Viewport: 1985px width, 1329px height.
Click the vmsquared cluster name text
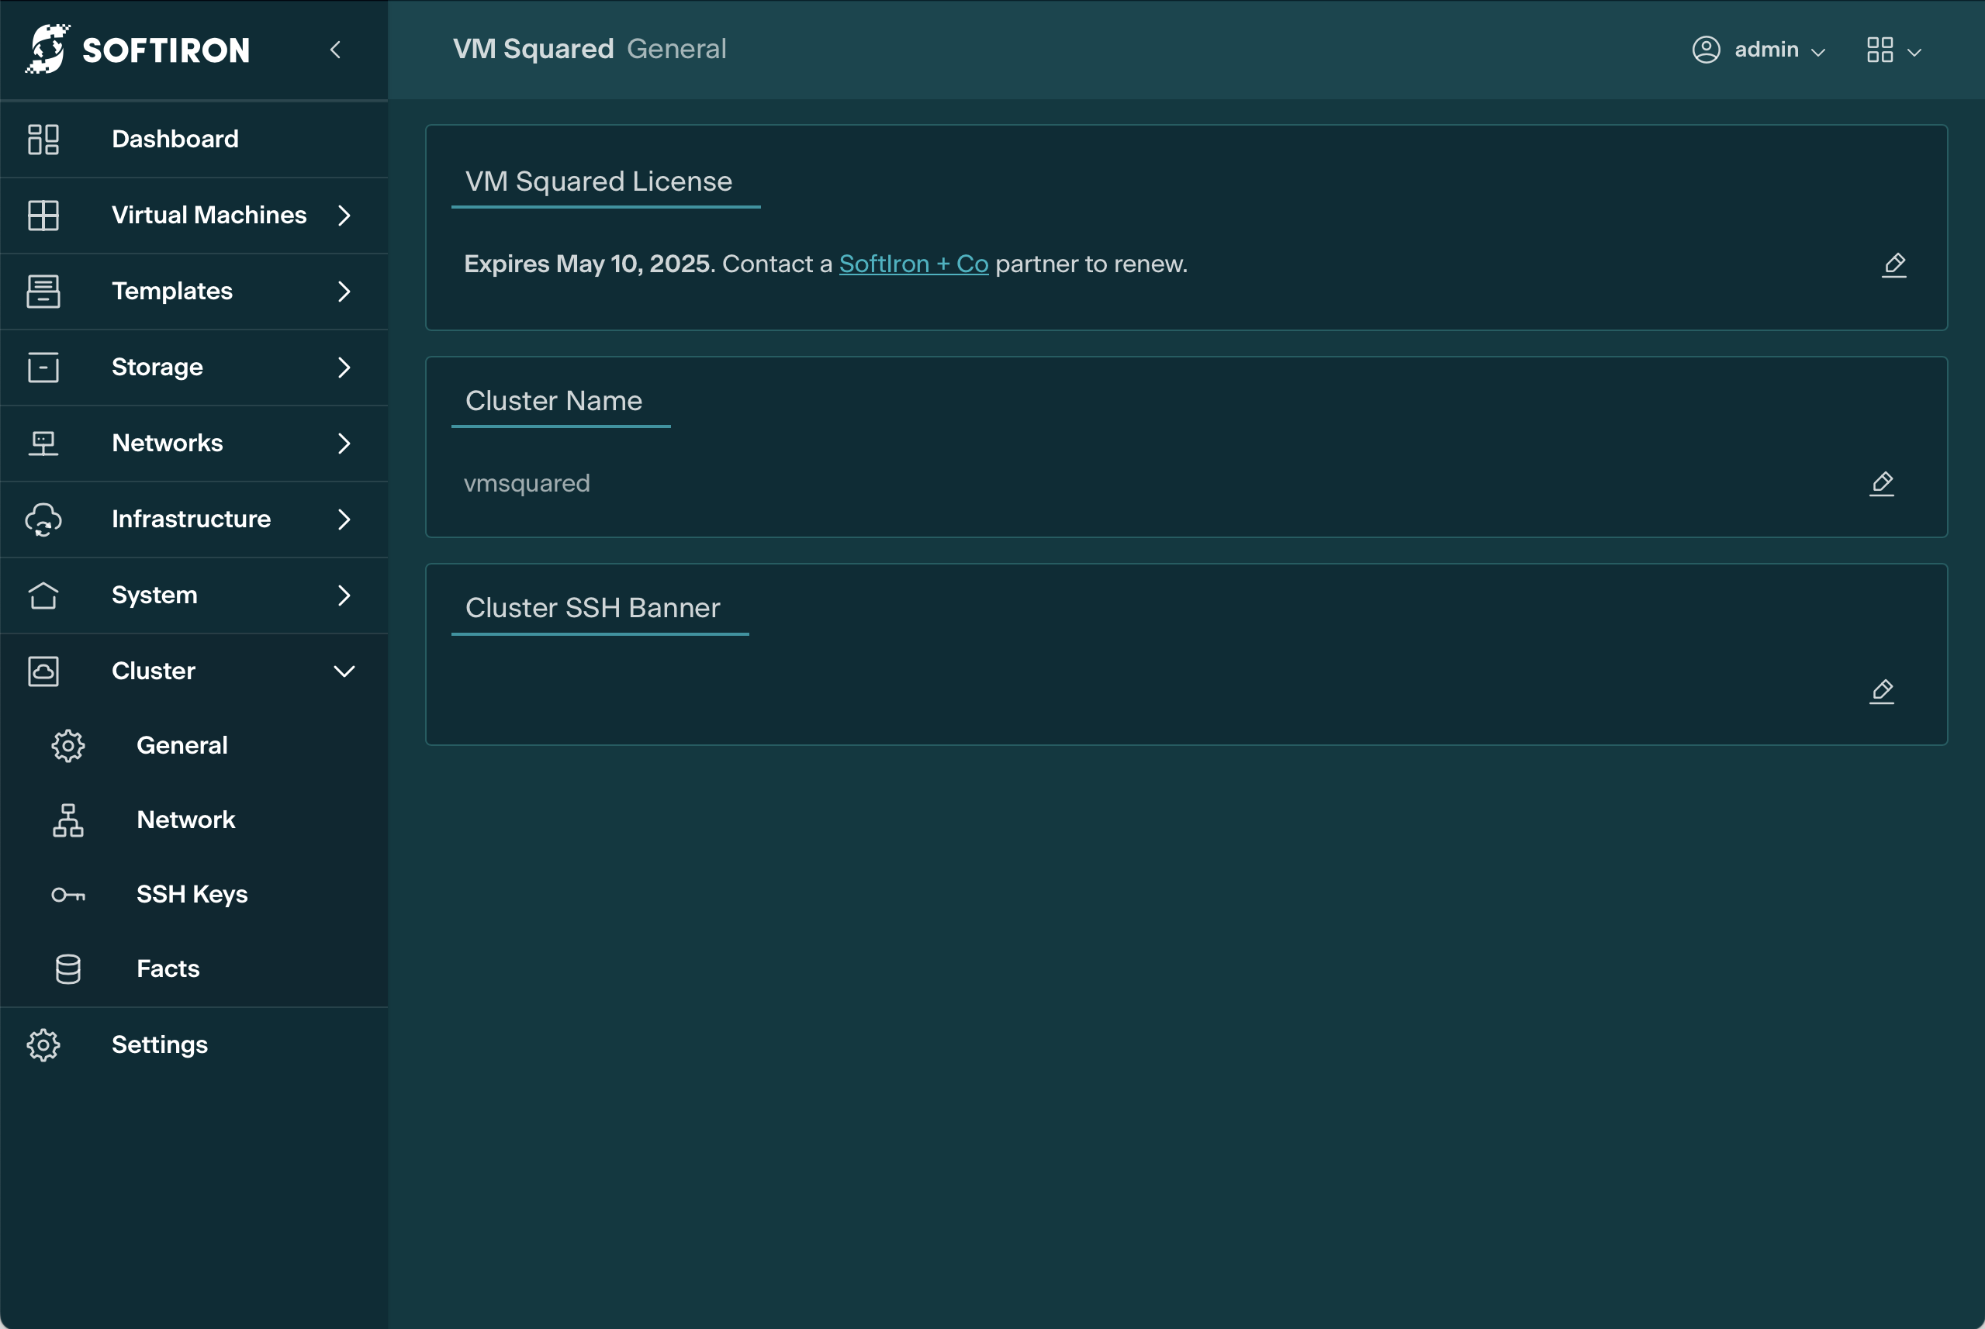click(527, 484)
